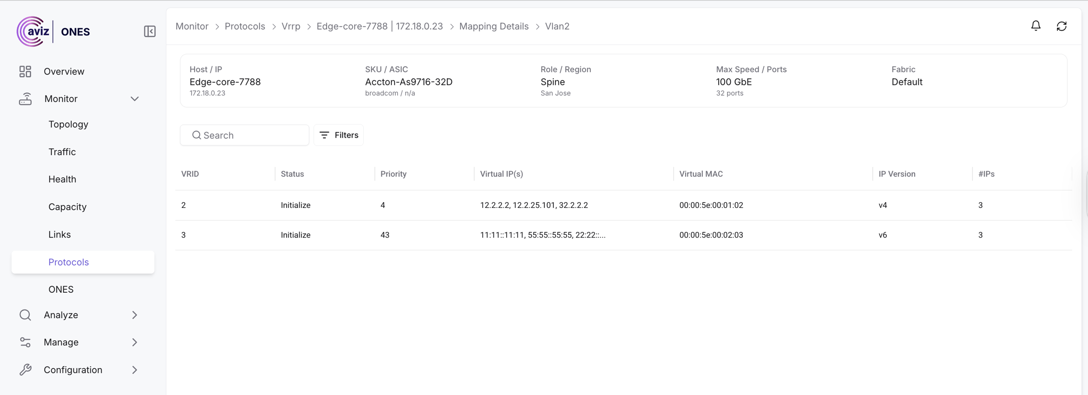Expand the Configuration menu chevron
Screen dimensions: 1088x395
point(135,370)
